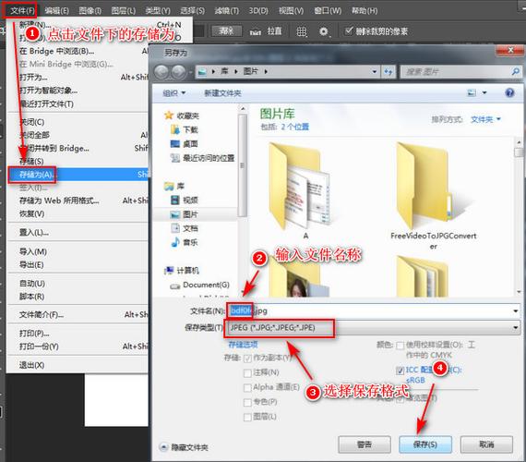Click the crop overlay grid icon
This screenshot has height=462, width=526.
301,31
